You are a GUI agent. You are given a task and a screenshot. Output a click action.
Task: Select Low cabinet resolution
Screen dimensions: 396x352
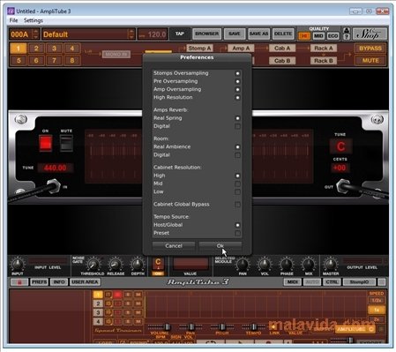237,192
